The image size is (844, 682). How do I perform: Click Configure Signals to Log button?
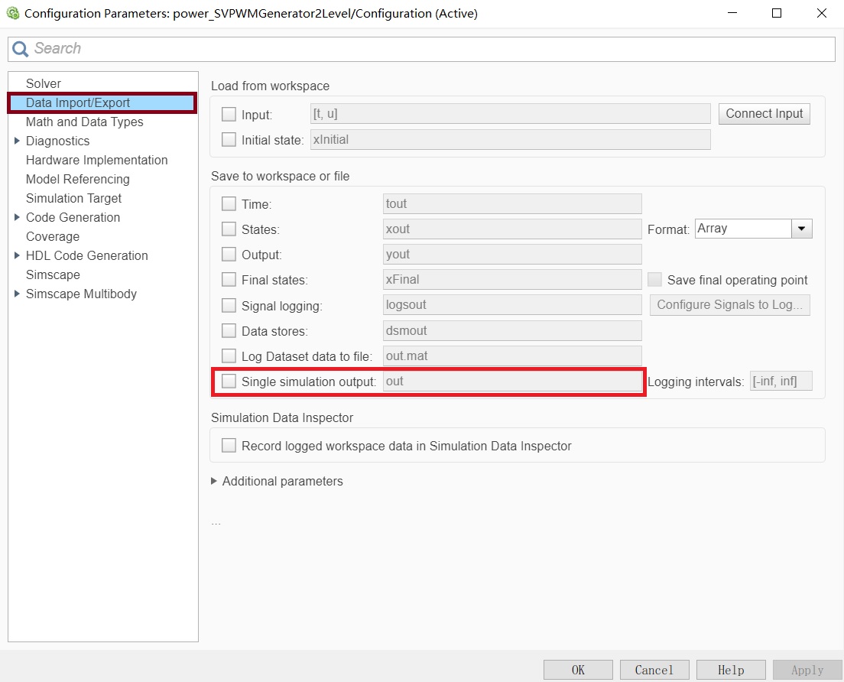tap(730, 304)
